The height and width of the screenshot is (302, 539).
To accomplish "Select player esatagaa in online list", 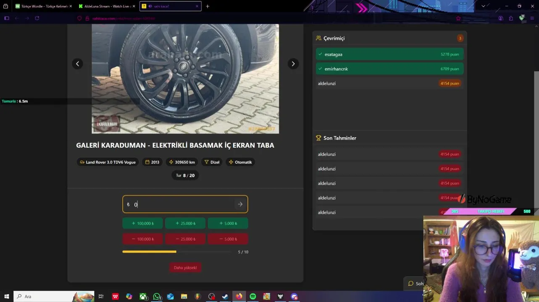I will click(389, 54).
